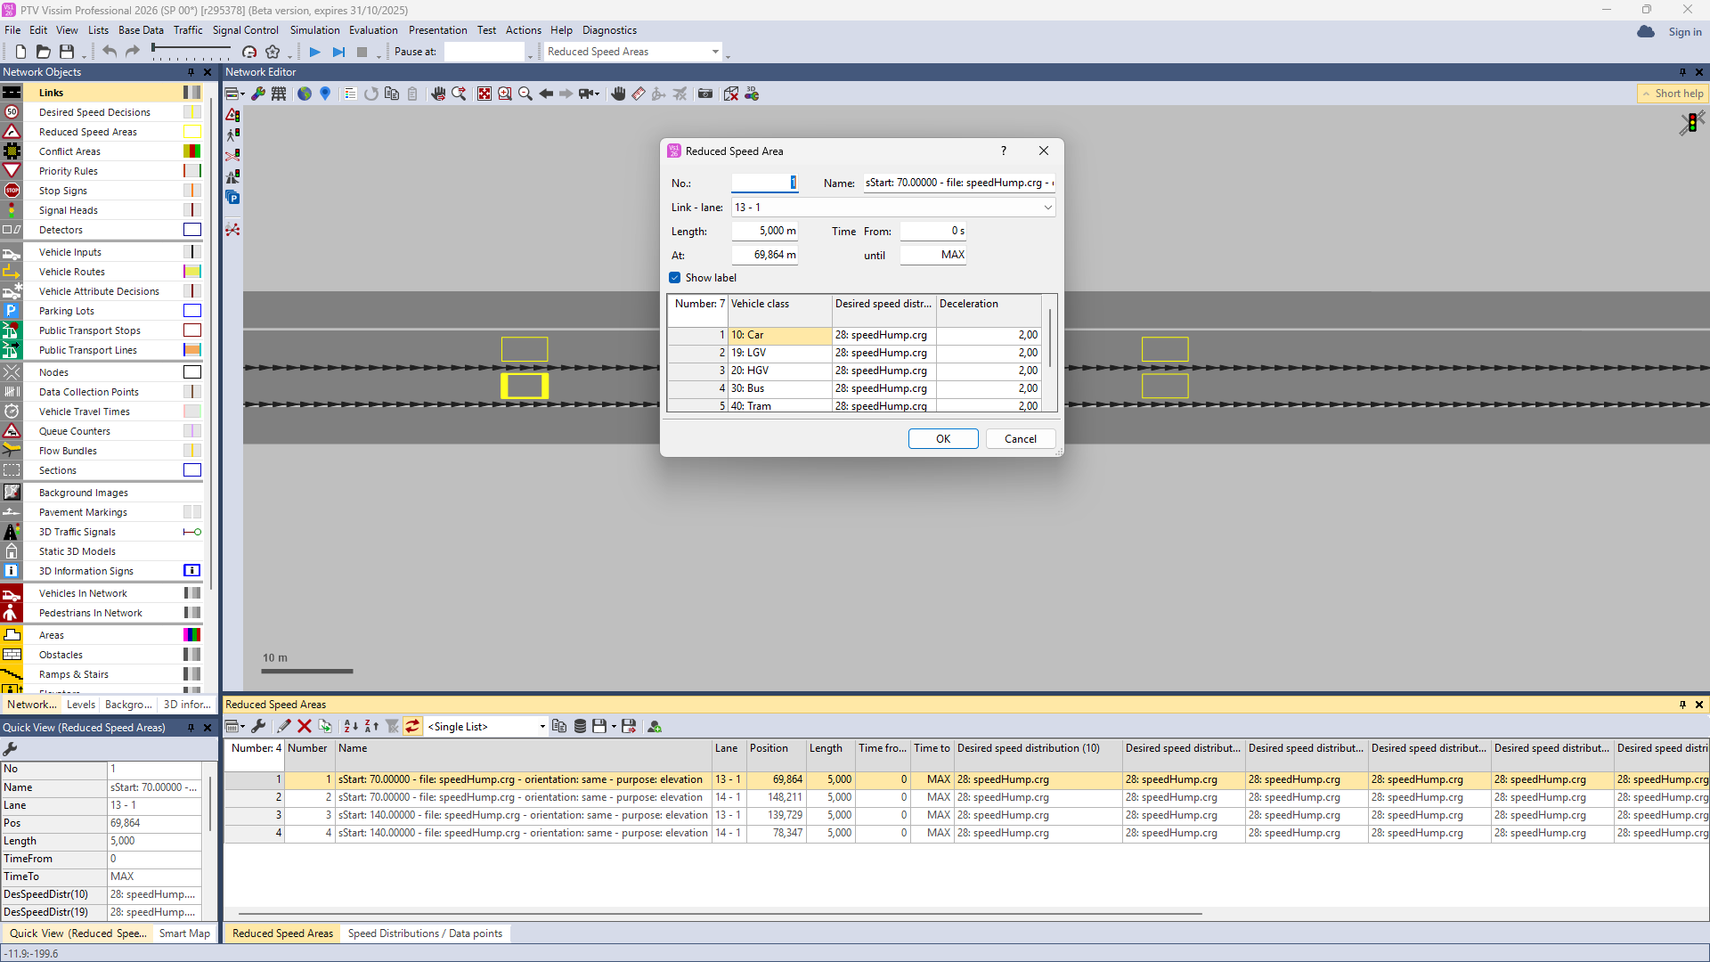Click the delete red X in list toolbar
Viewport: 1710px width, 962px height.
[305, 727]
